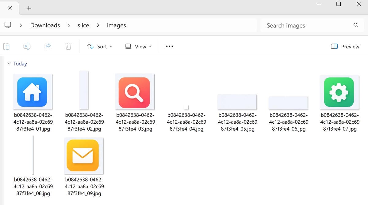Open the Sort dropdown

100,47
